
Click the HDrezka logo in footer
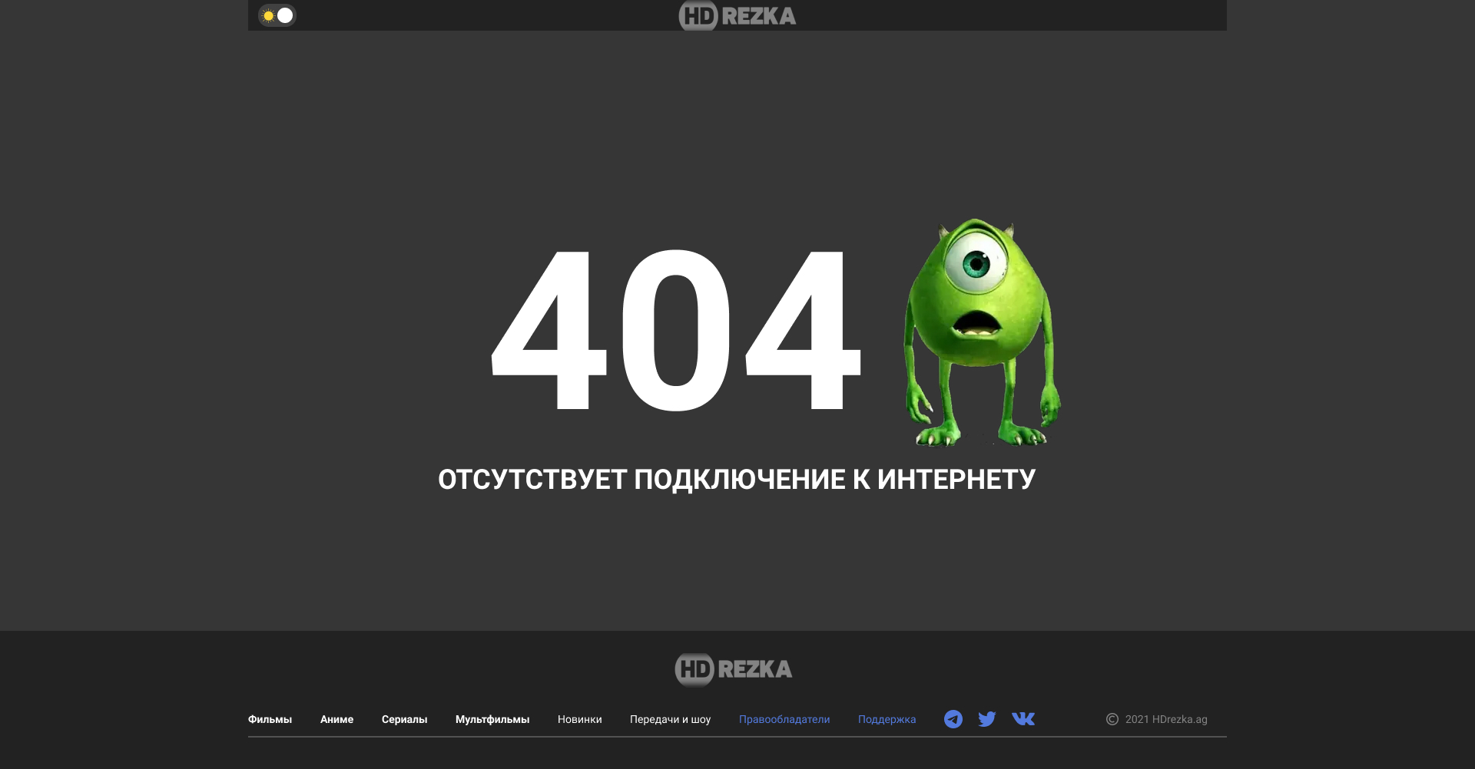click(734, 669)
